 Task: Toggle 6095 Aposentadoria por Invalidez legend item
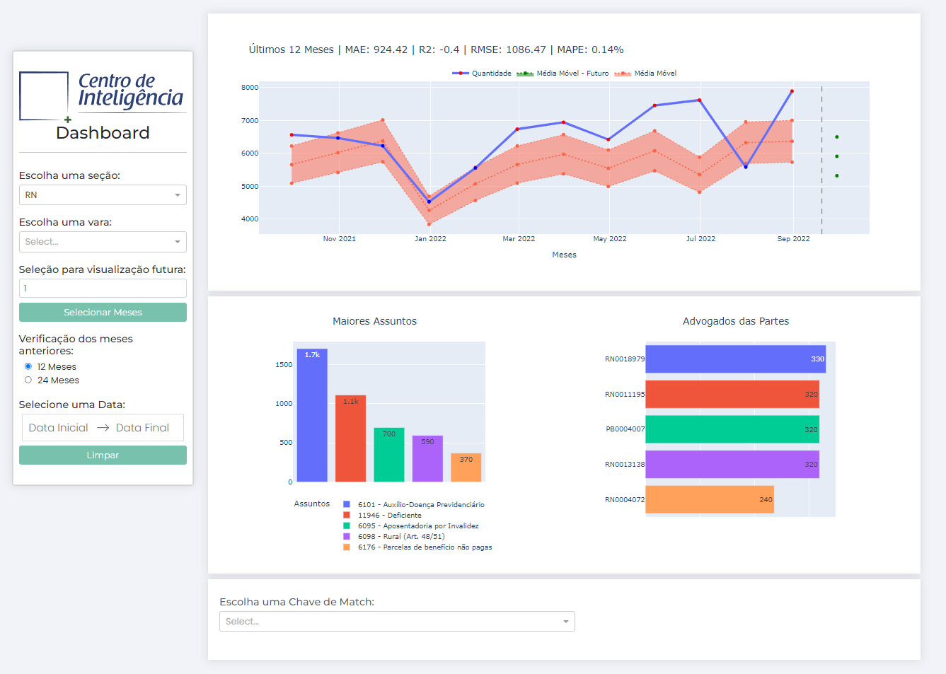tap(411, 526)
